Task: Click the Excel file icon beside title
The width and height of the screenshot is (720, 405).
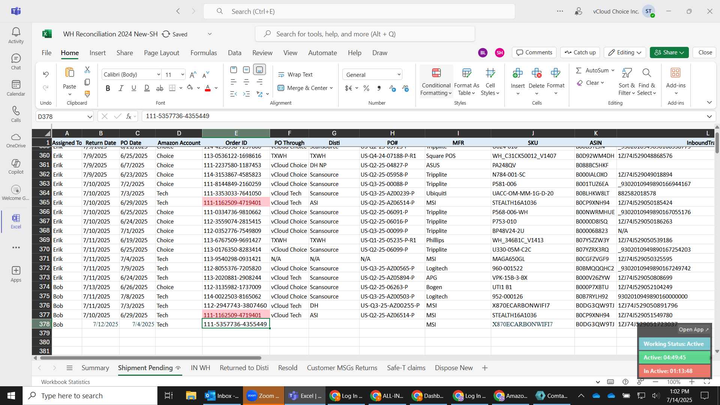Action: point(47,34)
